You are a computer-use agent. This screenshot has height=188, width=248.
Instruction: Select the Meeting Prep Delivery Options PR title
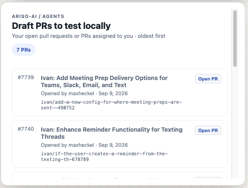pyautogui.click(x=104, y=81)
